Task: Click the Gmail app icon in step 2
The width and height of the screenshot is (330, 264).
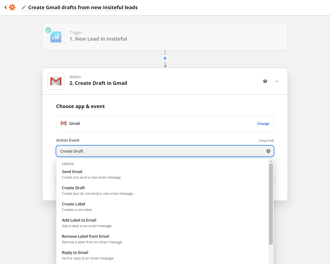Action: 56,81
